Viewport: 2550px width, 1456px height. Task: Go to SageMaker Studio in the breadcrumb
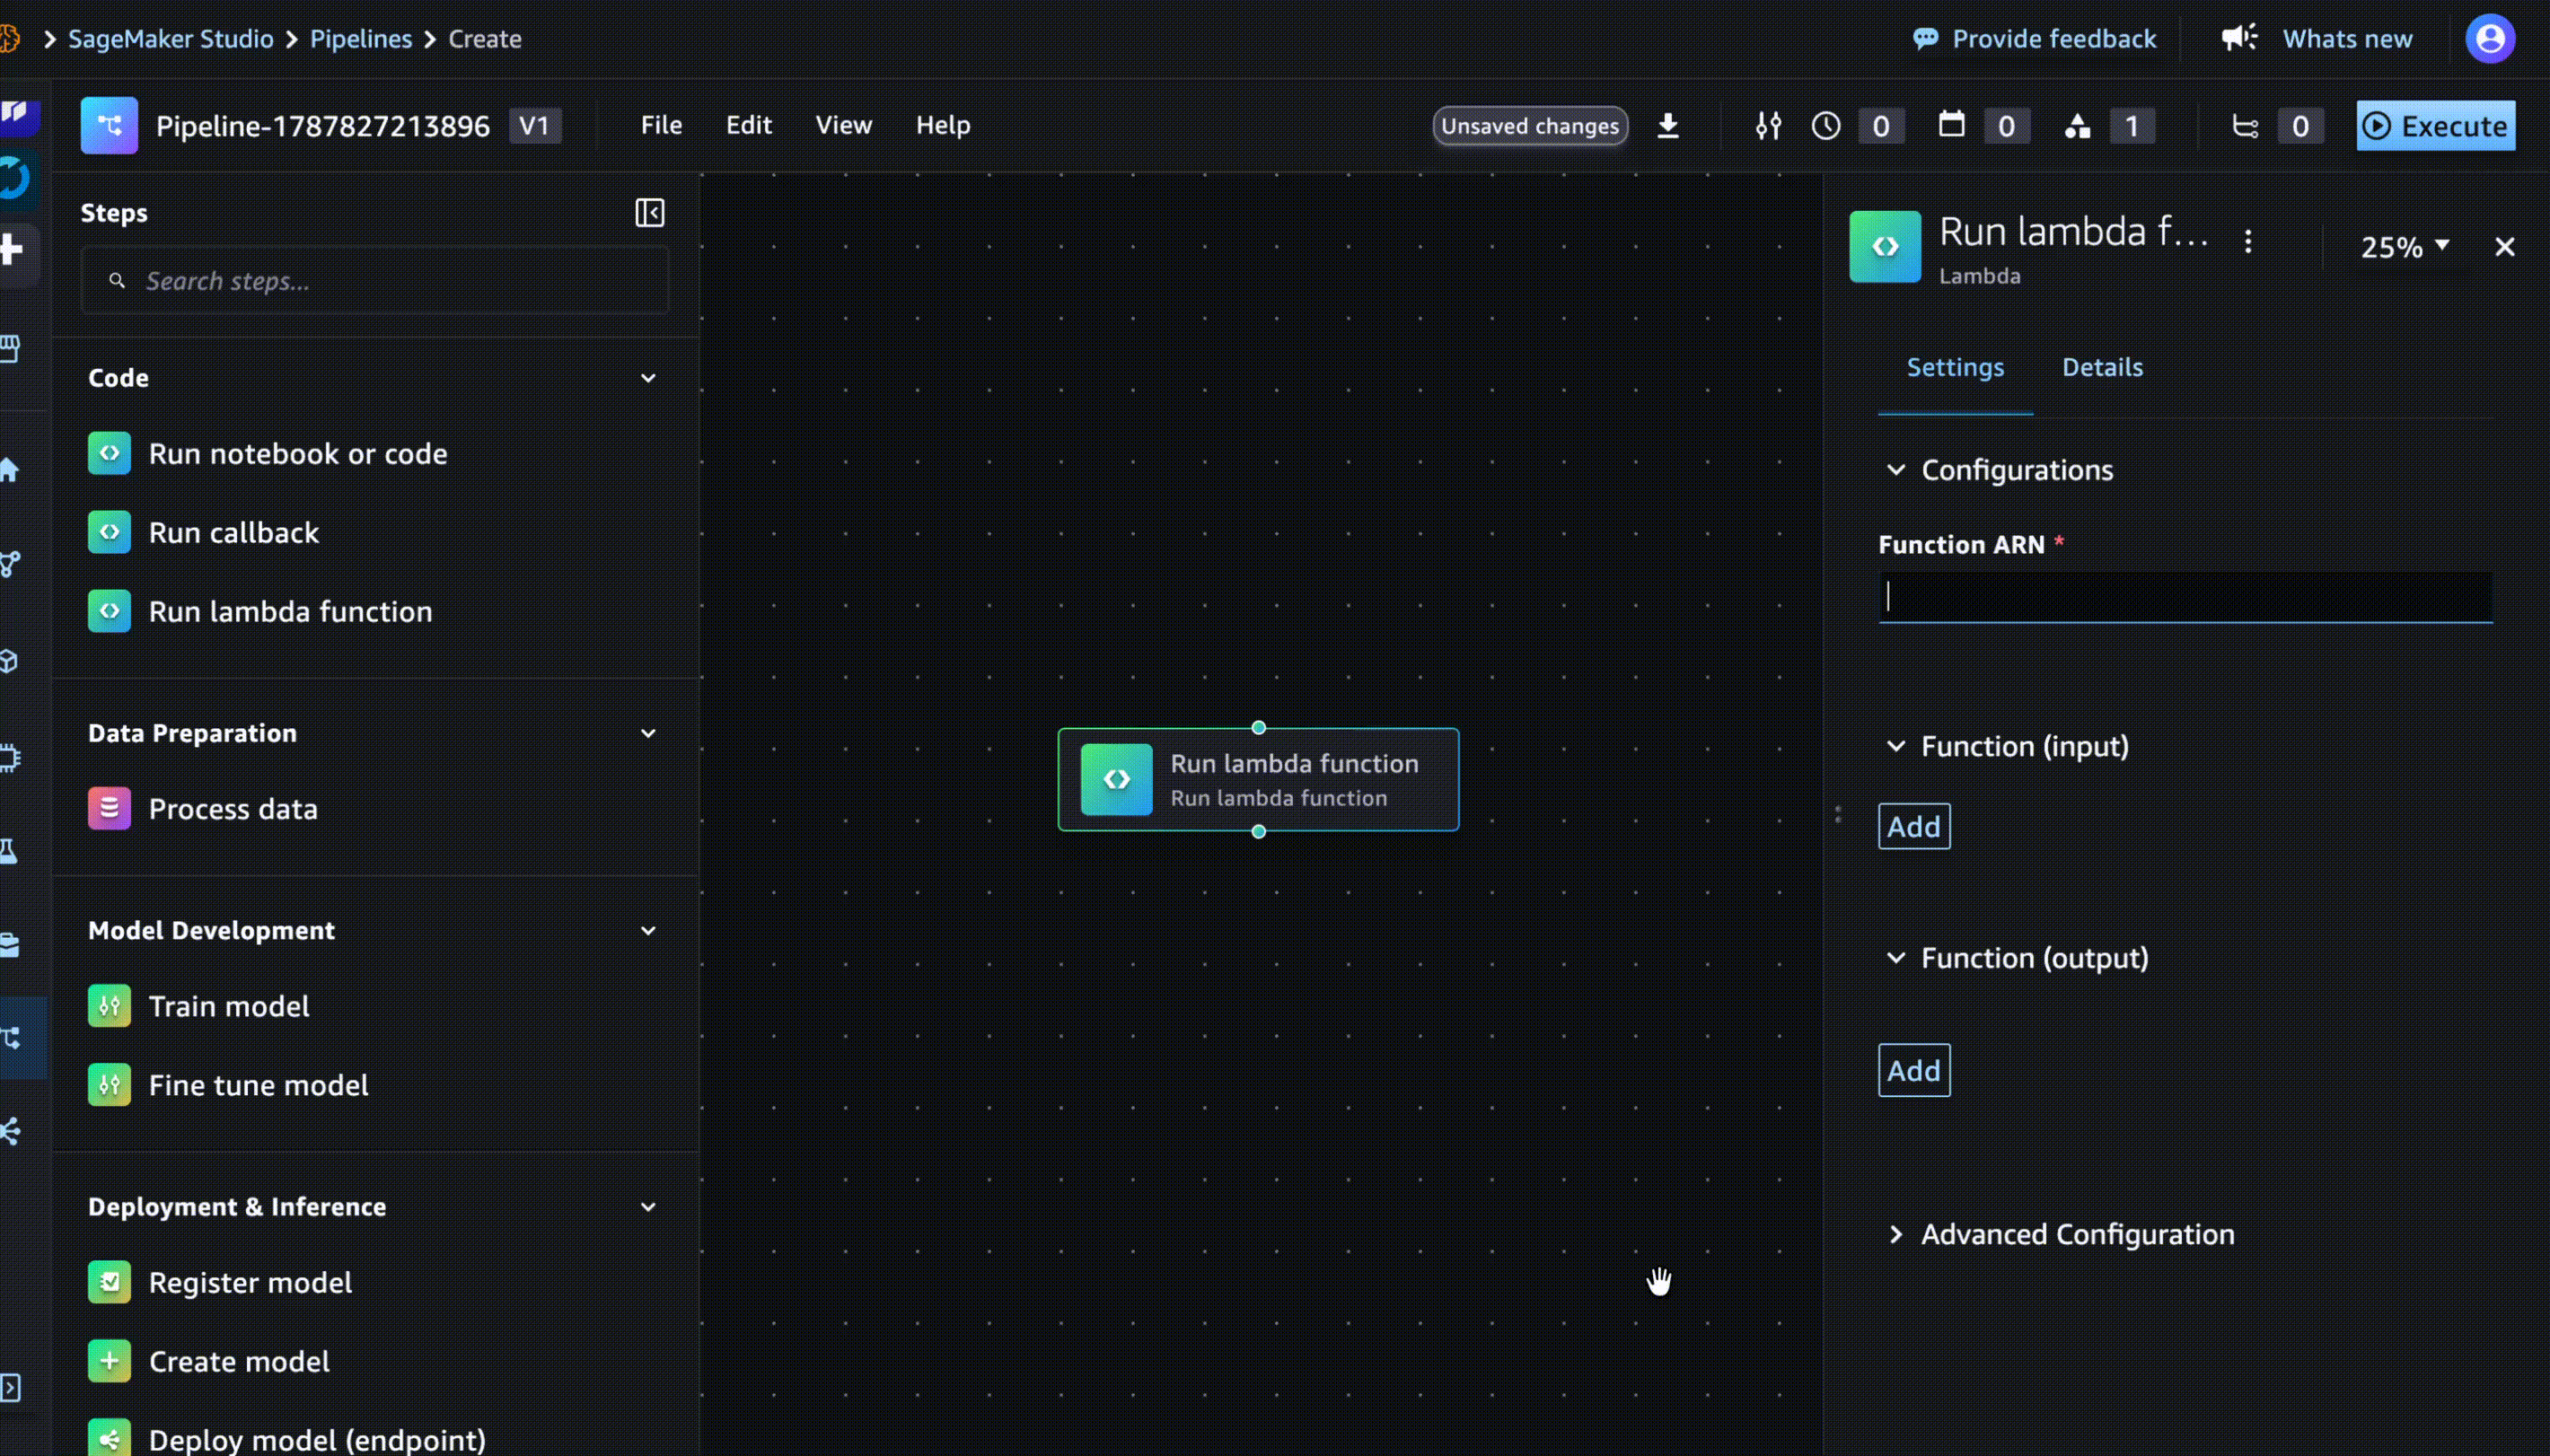click(171, 39)
